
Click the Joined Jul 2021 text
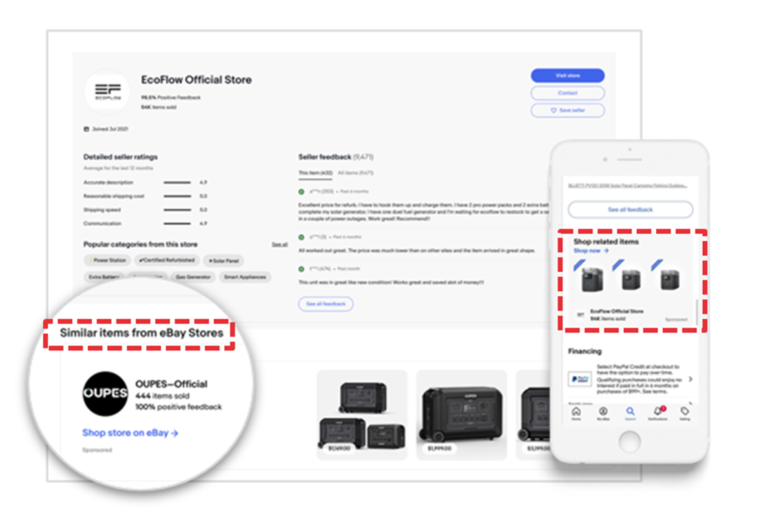tap(110, 129)
